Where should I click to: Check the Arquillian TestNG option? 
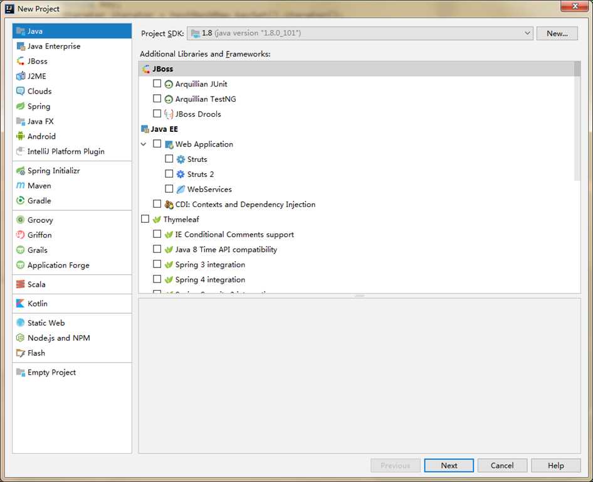pyautogui.click(x=157, y=99)
